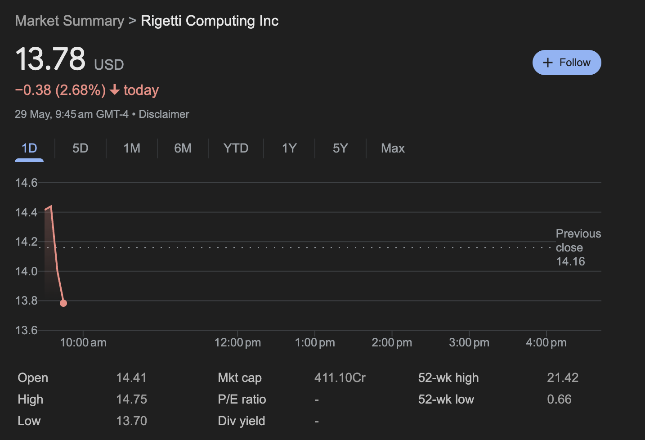Viewport: 645px width, 440px height.
Task: View the 5Y time range chart
Action: pos(340,148)
